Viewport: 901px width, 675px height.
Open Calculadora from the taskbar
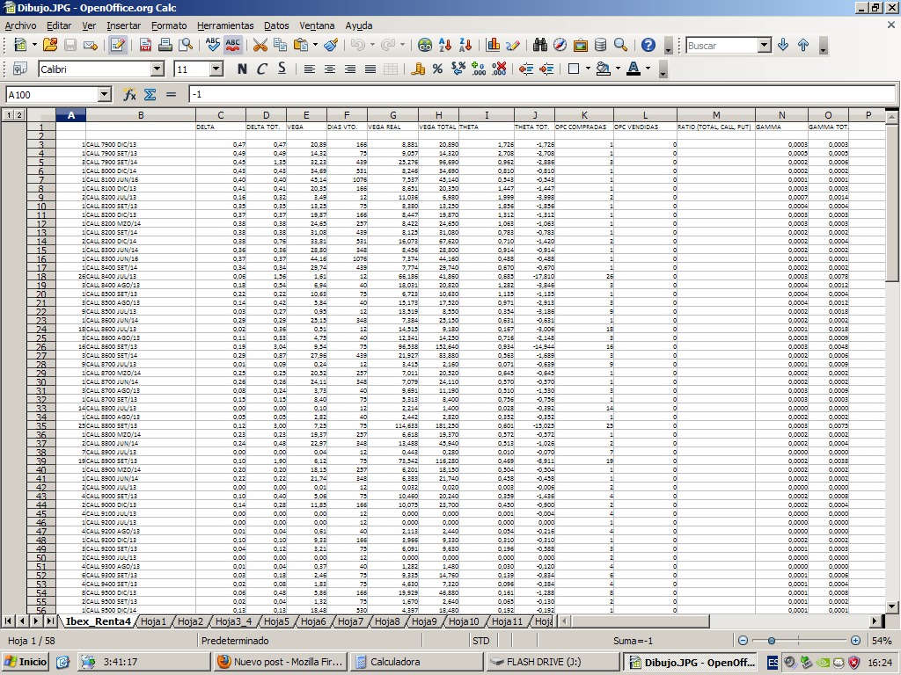tap(396, 662)
